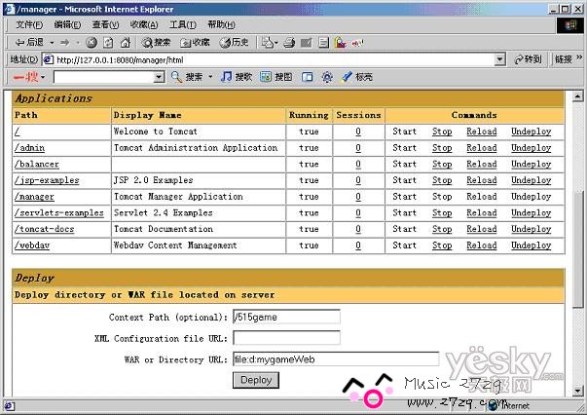The width and height of the screenshot is (587, 415).
Task: Stop page loading with the Stop icon
Action: pyautogui.click(x=92, y=43)
